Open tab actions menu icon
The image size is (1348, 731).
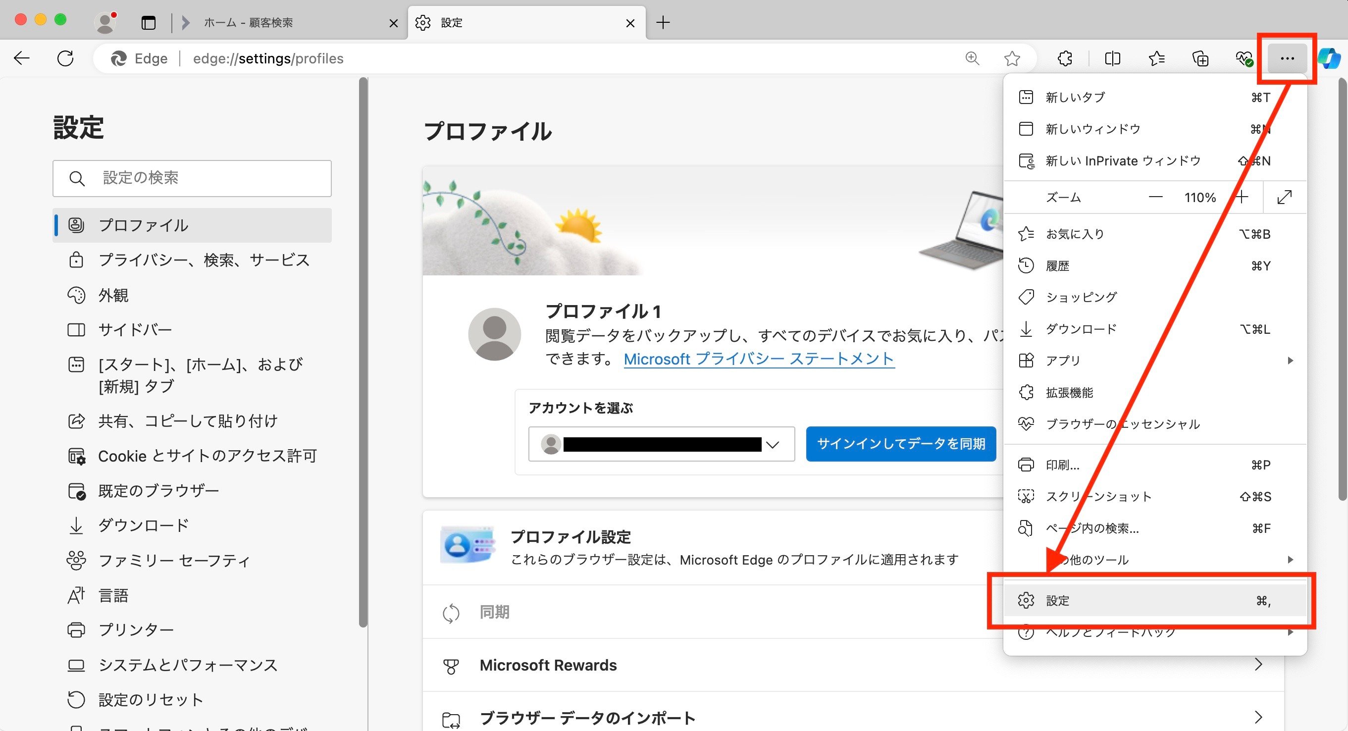149,22
